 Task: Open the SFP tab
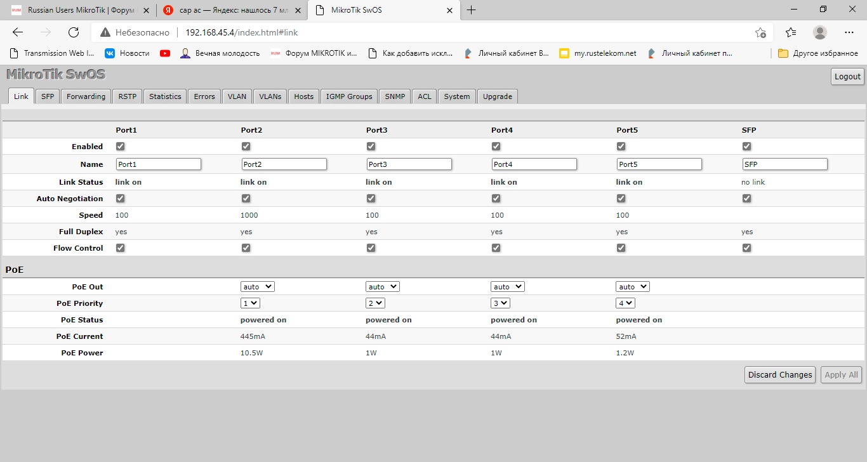pos(48,96)
